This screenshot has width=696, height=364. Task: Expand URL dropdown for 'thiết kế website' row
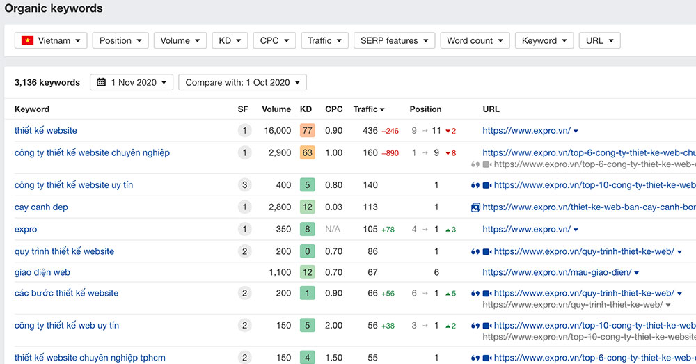click(x=576, y=131)
